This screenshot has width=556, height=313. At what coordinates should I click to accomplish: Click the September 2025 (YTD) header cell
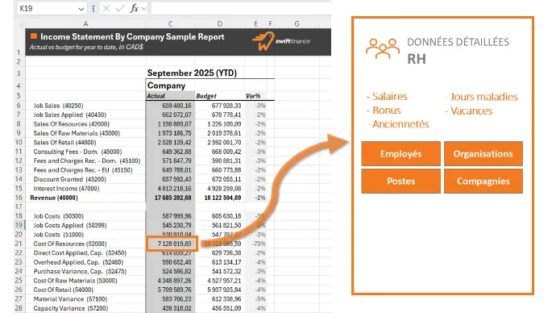[192, 73]
